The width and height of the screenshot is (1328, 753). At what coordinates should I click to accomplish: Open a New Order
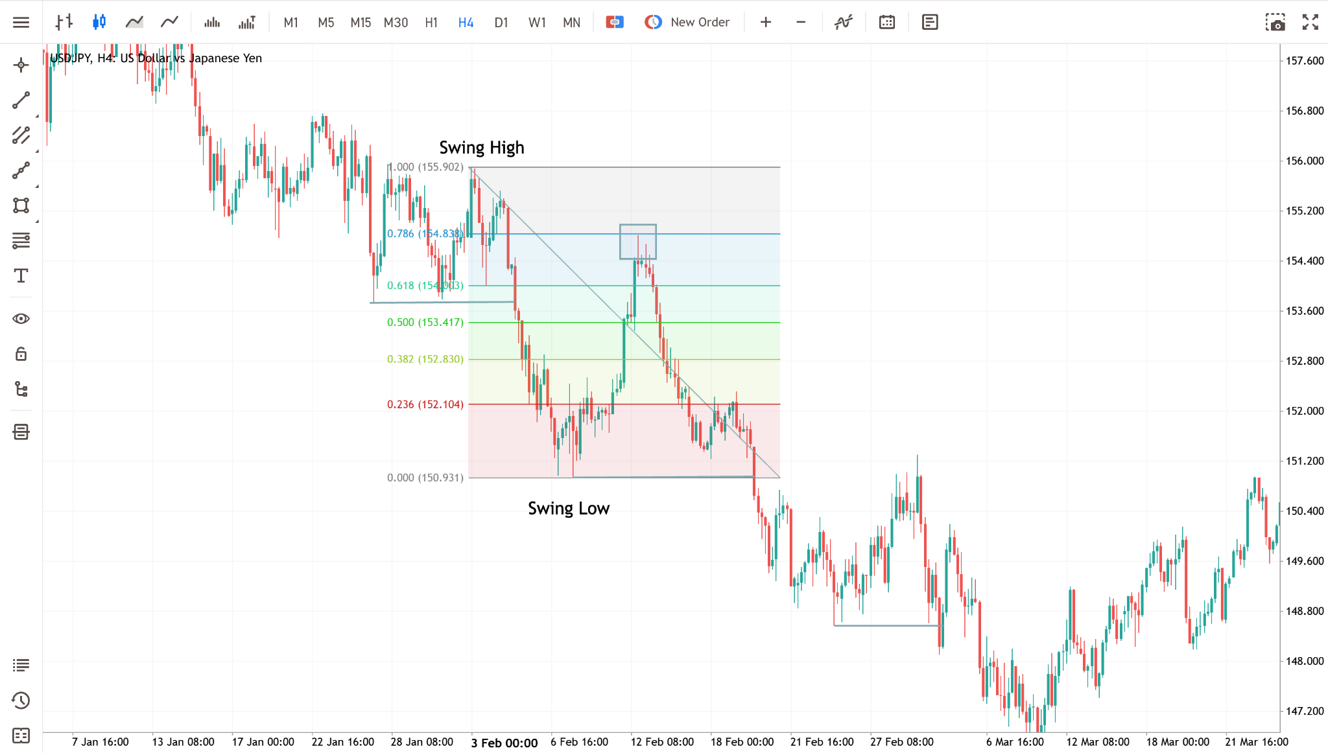click(687, 22)
